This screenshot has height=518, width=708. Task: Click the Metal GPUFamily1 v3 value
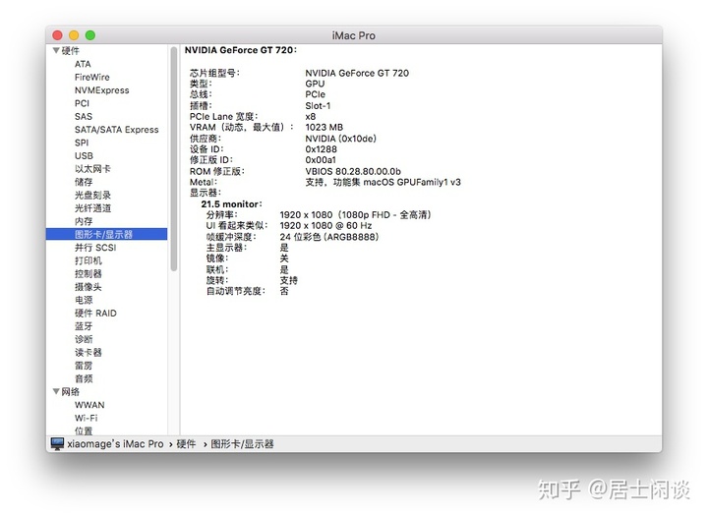tap(383, 182)
